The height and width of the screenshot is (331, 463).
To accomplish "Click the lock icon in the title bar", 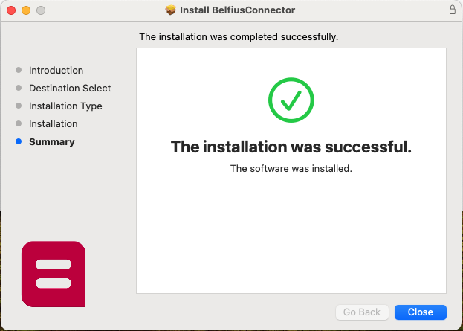I will click(453, 10).
